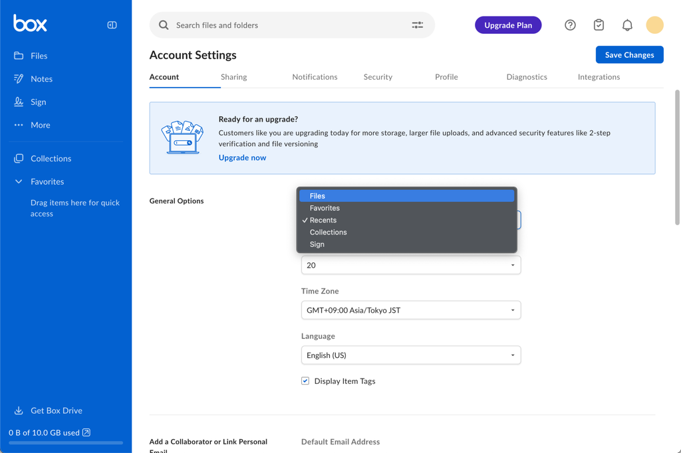Choose Collections in the open dropdown list
Image resolution: width=681 pixels, height=453 pixels.
pyautogui.click(x=329, y=232)
